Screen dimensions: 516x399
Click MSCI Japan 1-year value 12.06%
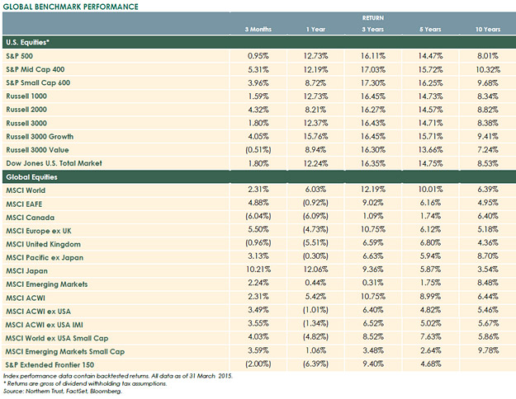[315, 270]
